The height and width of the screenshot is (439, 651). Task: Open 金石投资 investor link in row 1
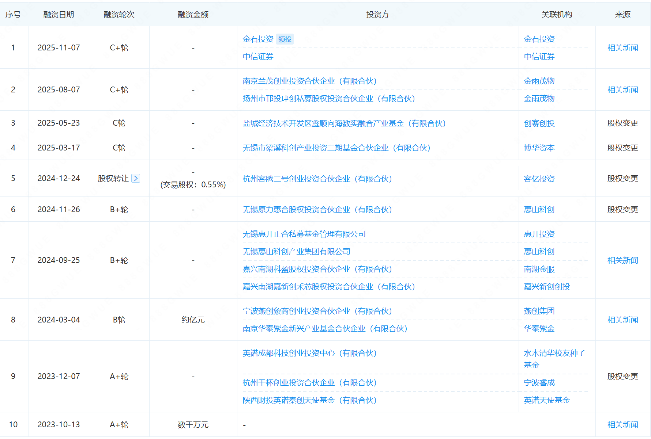coord(258,39)
